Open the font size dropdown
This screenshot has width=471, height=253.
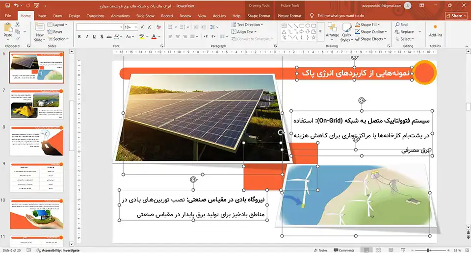coord(136,27)
